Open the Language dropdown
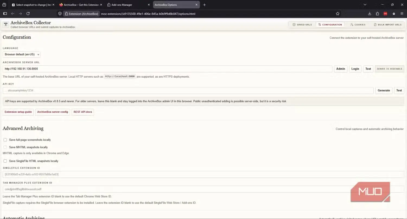Screen dimensions: 407x219 (x=21, y=54)
